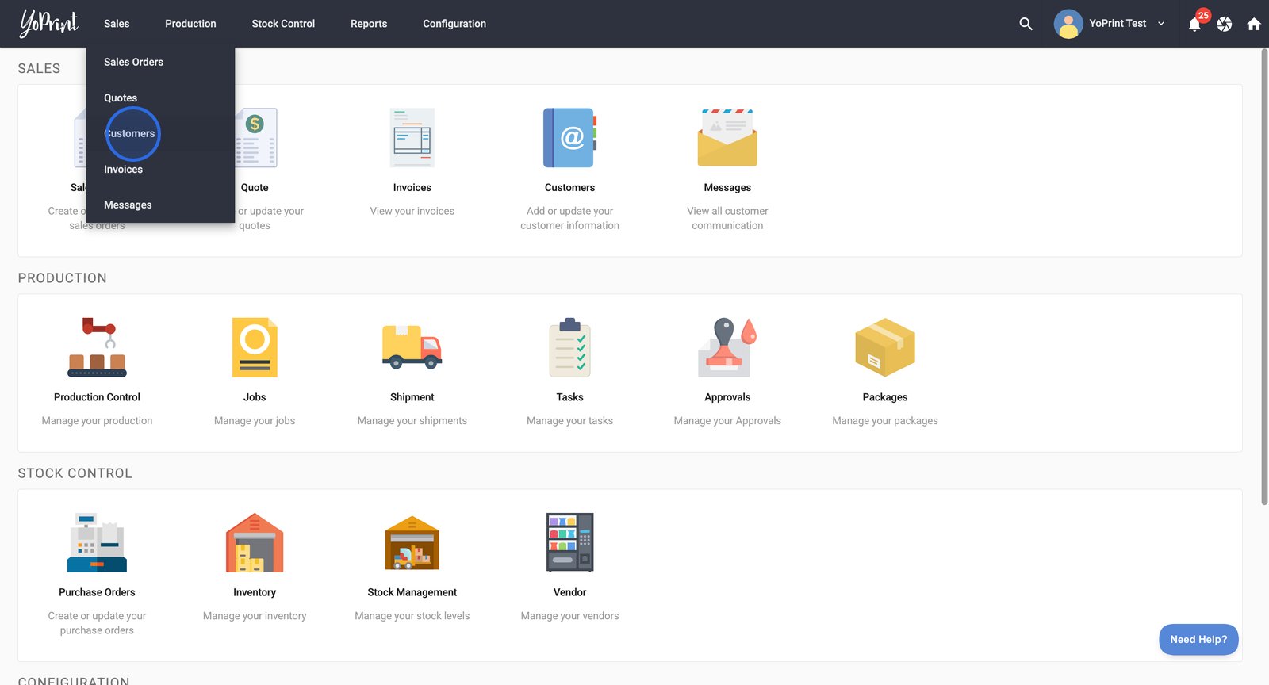Open the Production menu
Viewport: 1269px width, 685px height.
(x=190, y=24)
